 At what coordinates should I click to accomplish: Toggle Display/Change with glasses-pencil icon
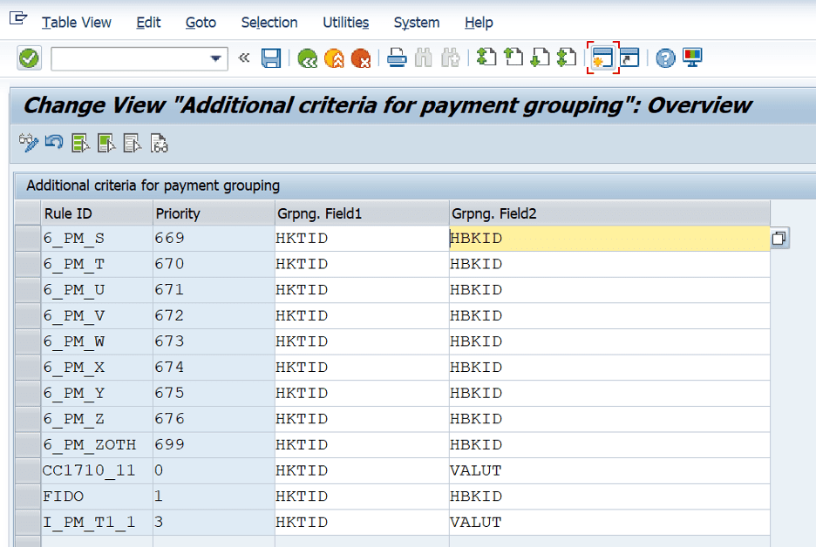(x=28, y=143)
